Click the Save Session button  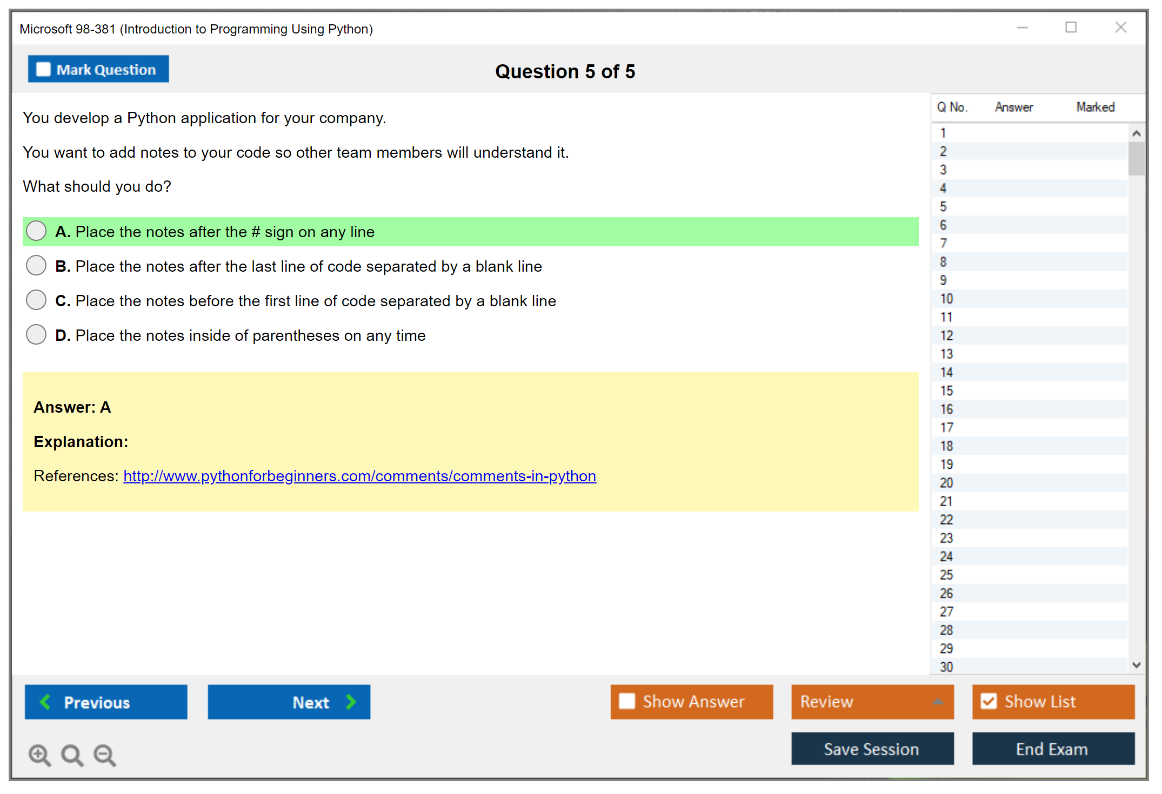click(x=872, y=749)
